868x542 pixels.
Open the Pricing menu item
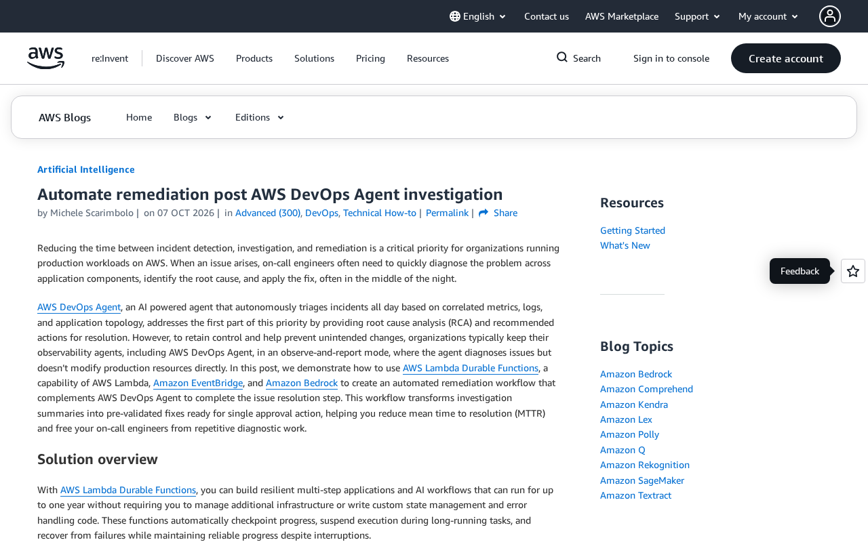tap(370, 58)
